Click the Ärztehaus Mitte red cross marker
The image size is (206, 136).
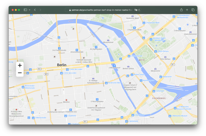coord(16,110)
